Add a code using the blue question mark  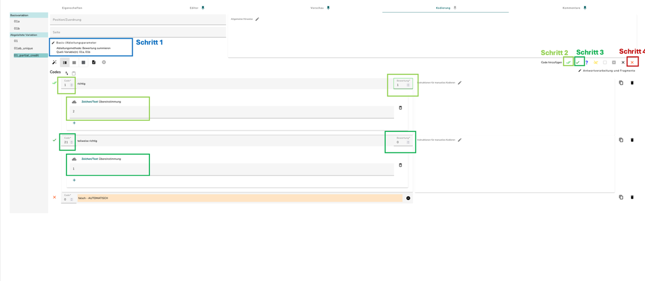point(587,62)
